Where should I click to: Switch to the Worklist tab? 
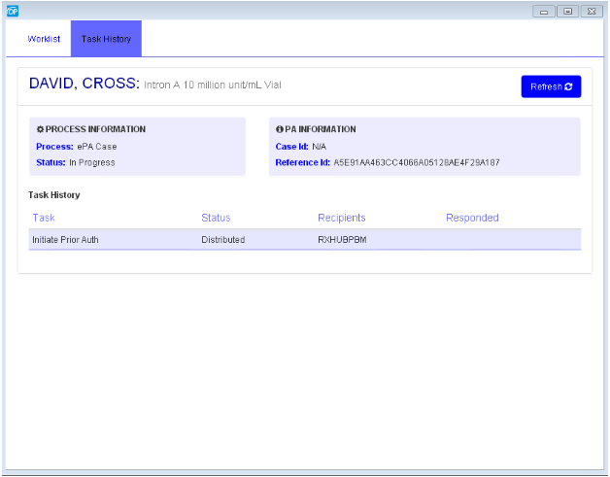[44, 39]
